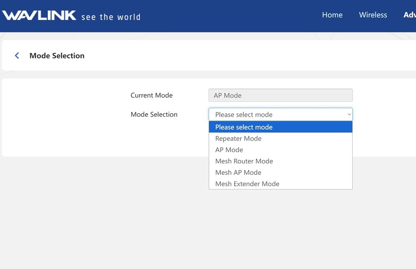This screenshot has height=269, width=416.
Task: Choose AP Mode in the dropdown list
Action: (x=229, y=150)
